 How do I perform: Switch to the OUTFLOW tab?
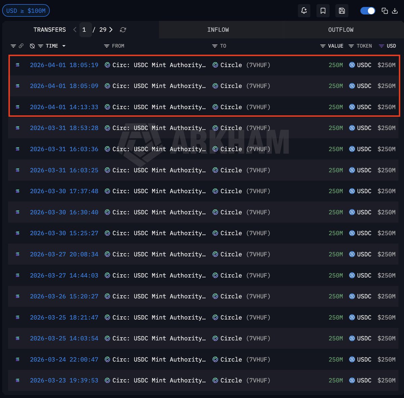341,30
